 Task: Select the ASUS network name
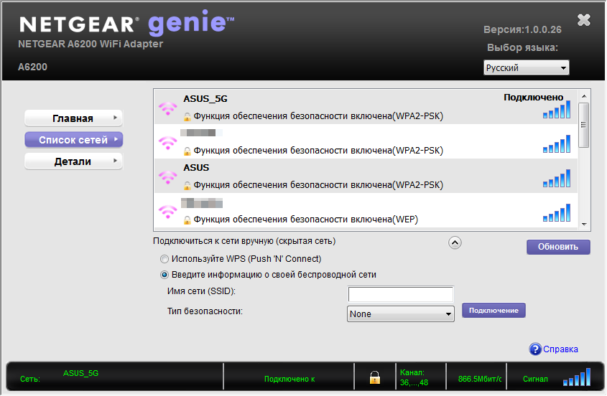196,168
